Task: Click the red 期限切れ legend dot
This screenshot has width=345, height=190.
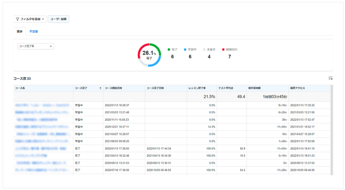Action: [x=223, y=50]
